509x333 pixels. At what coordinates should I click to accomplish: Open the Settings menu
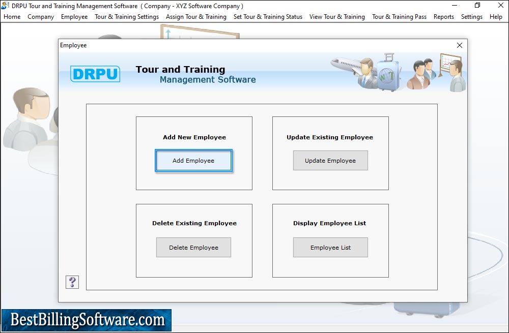[x=472, y=17]
